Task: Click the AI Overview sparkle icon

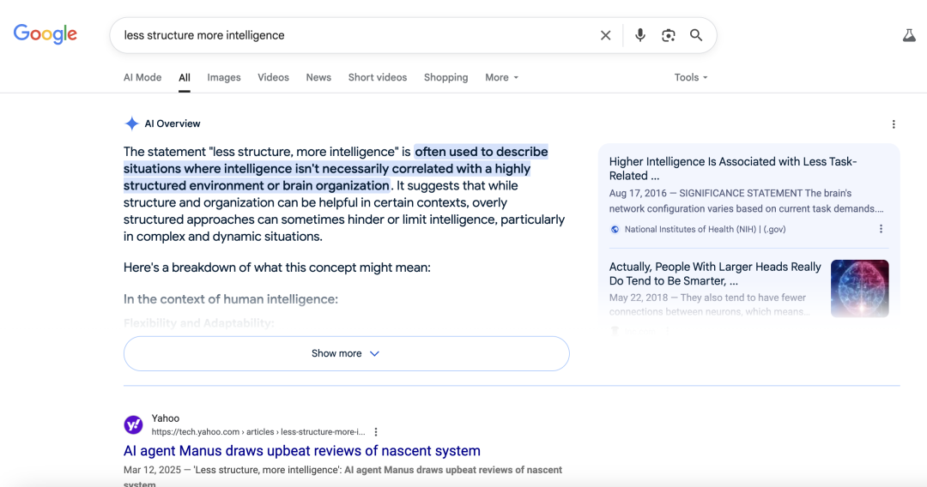Action: click(x=131, y=123)
